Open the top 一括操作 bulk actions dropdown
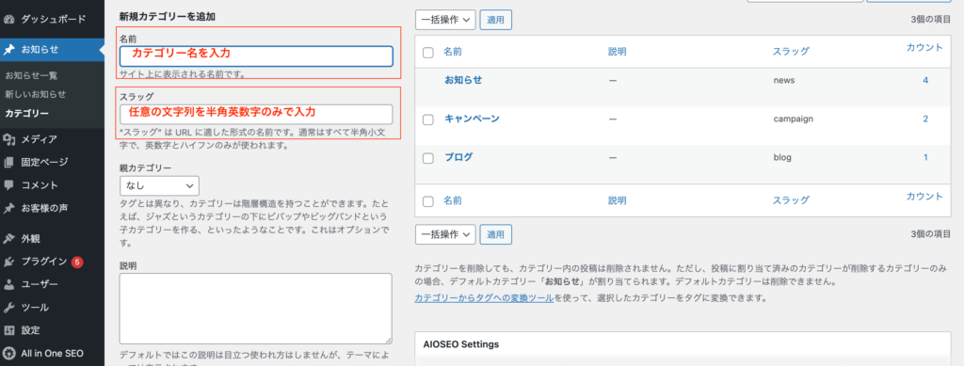964x366 pixels. pos(445,20)
